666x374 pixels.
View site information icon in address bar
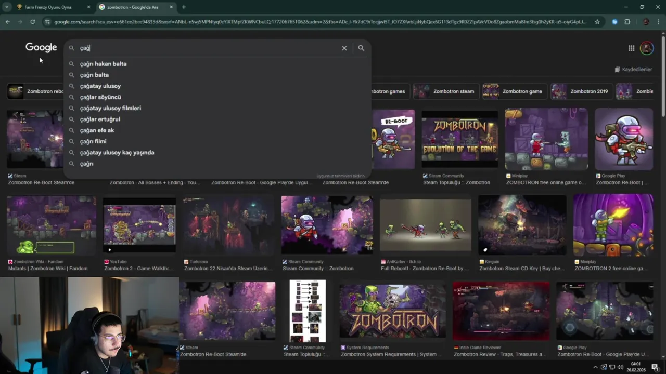47,22
